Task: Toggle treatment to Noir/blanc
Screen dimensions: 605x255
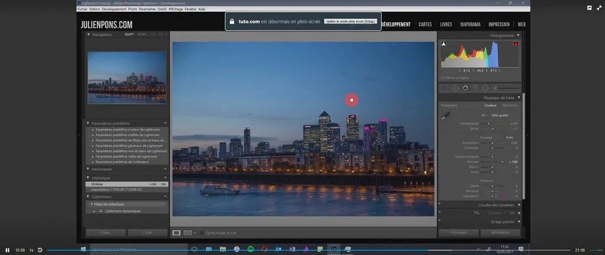Action: coord(509,105)
